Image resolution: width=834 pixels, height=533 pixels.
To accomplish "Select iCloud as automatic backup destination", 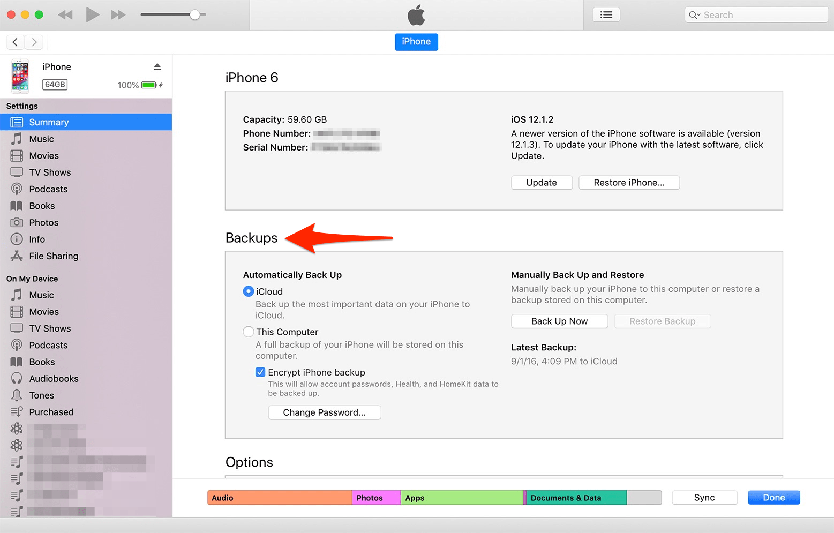I will (248, 291).
